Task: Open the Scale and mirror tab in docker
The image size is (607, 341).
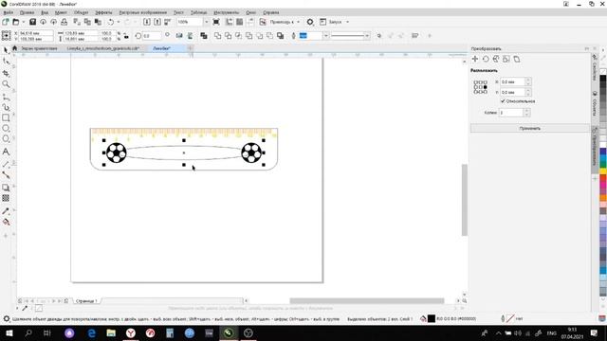Action: (x=496, y=59)
